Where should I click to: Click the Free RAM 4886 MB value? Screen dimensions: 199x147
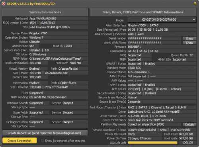[x=75, y=63]
